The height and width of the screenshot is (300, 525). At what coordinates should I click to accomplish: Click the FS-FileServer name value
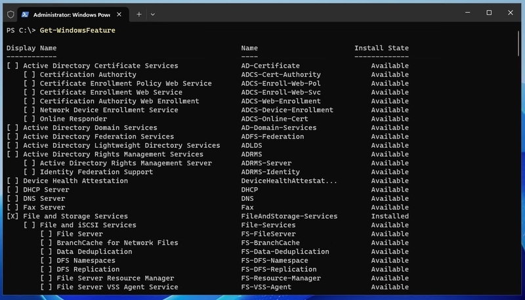click(x=268, y=234)
